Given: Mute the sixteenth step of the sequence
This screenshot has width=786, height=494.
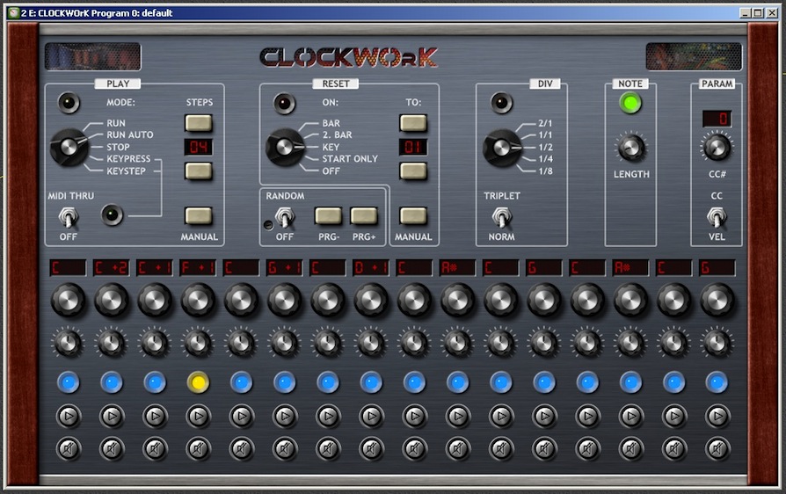Looking at the screenshot, I should tap(717, 449).
